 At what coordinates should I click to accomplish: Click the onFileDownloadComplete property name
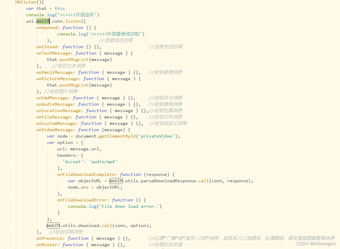point(86,174)
